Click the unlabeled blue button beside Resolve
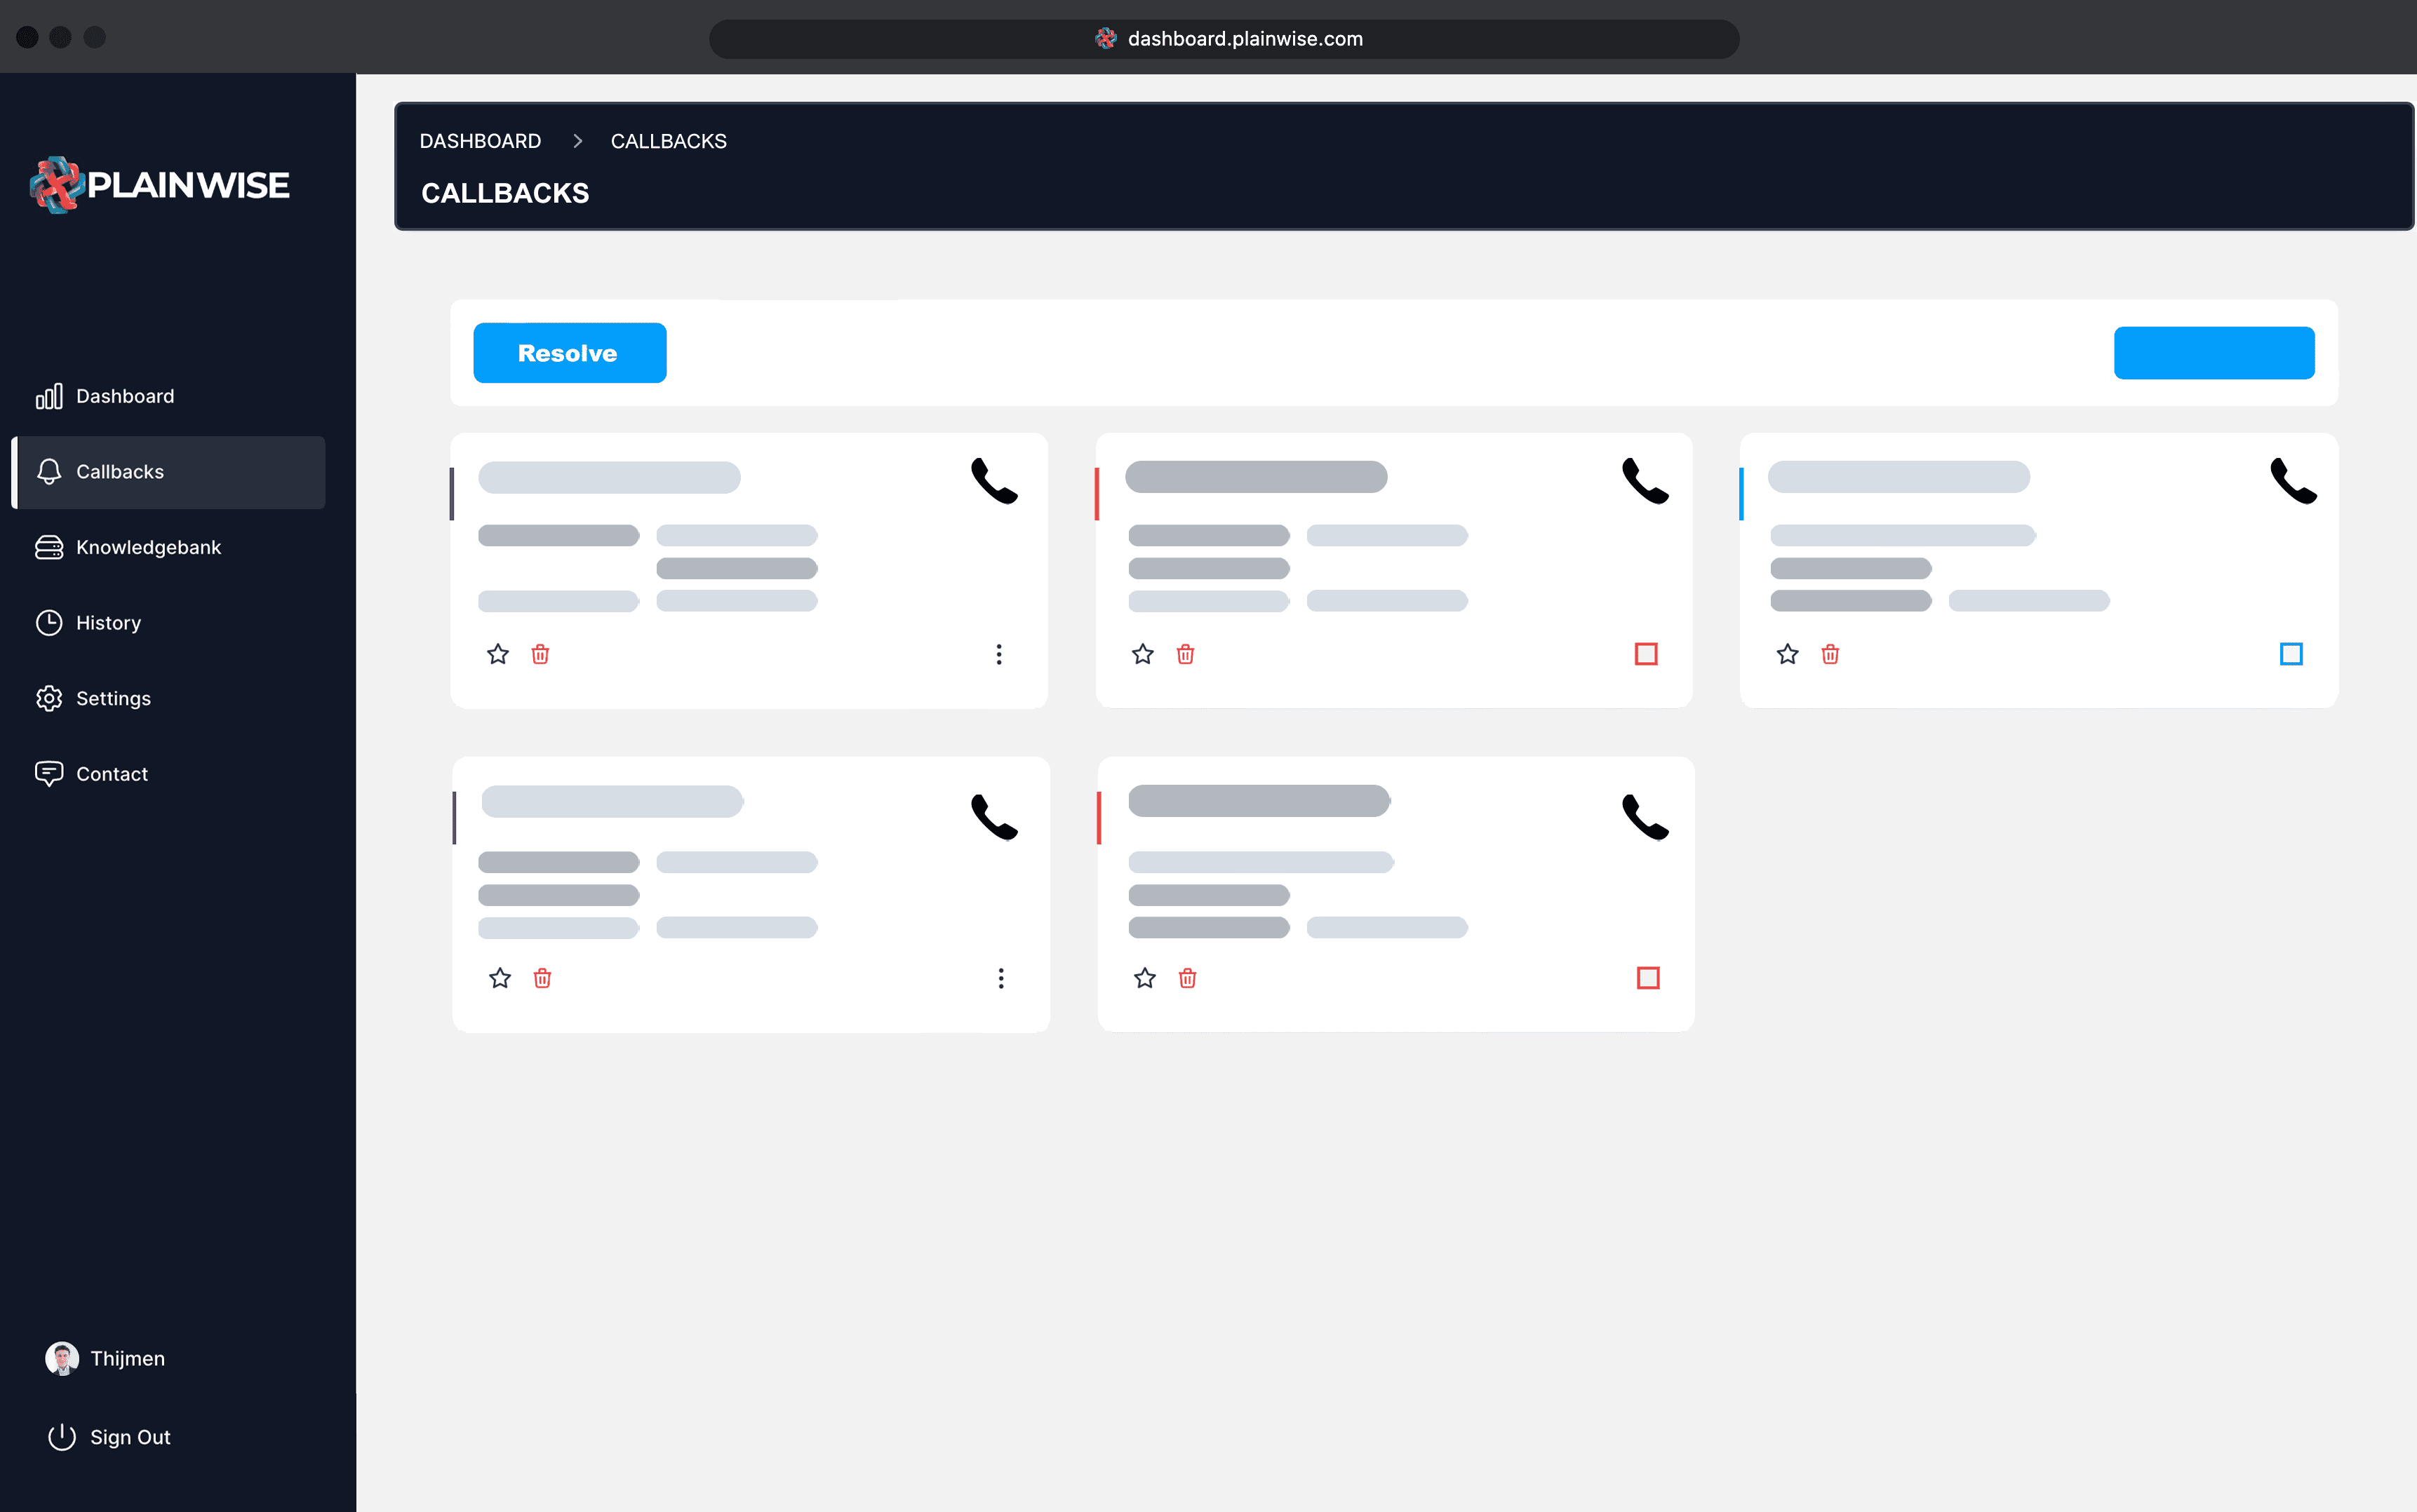 2214,353
